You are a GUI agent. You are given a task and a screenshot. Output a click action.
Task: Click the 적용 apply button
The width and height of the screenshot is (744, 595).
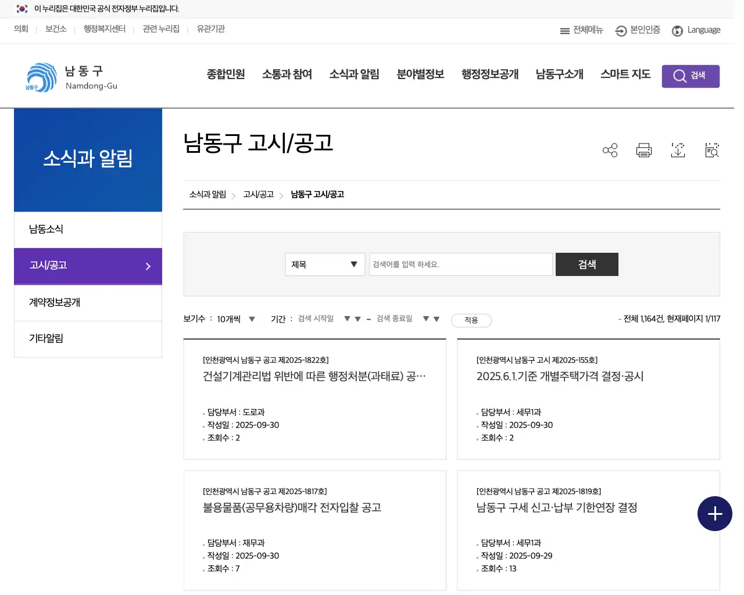[x=471, y=320]
